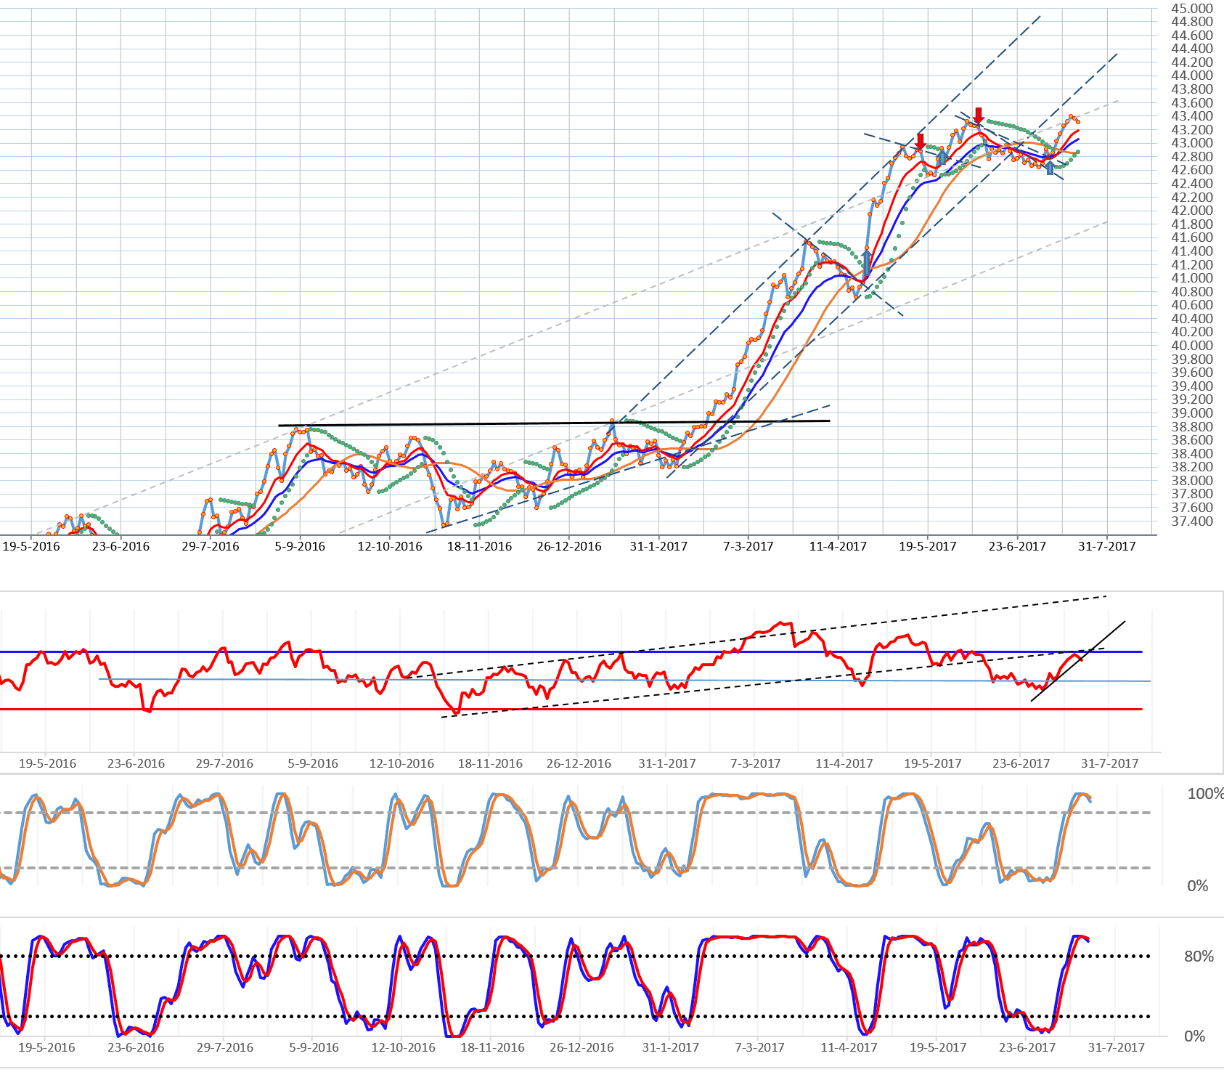The image size is (1224, 1072).
Task: Click 19-5-2017 on the price chart axis
Action: pos(928,546)
